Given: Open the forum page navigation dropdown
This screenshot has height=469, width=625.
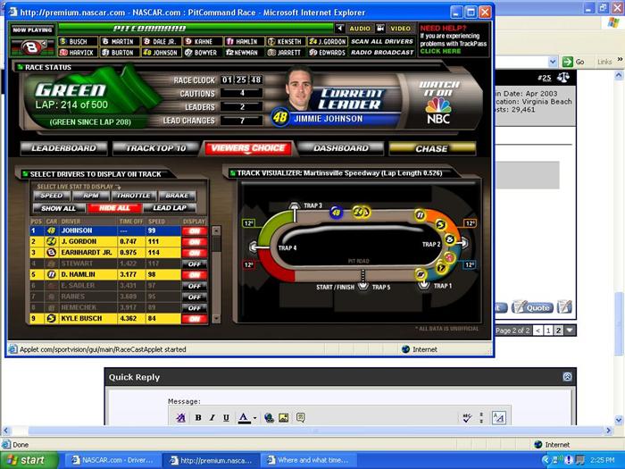Looking at the screenshot, I should coord(570,331).
